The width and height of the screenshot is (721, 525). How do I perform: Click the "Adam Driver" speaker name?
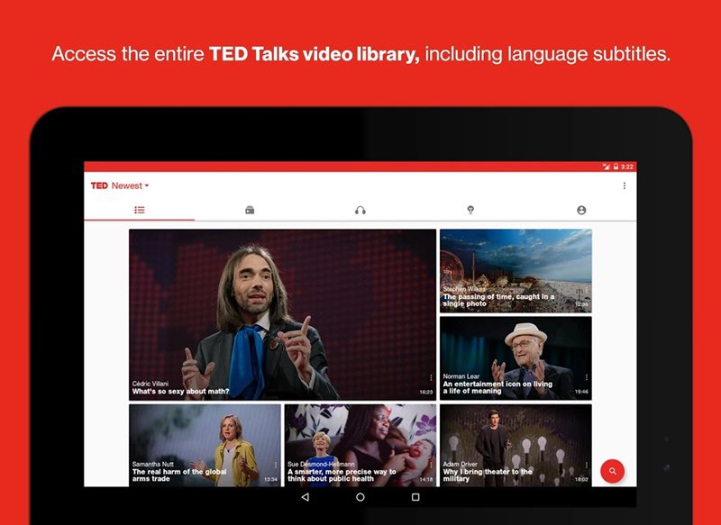(x=461, y=464)
